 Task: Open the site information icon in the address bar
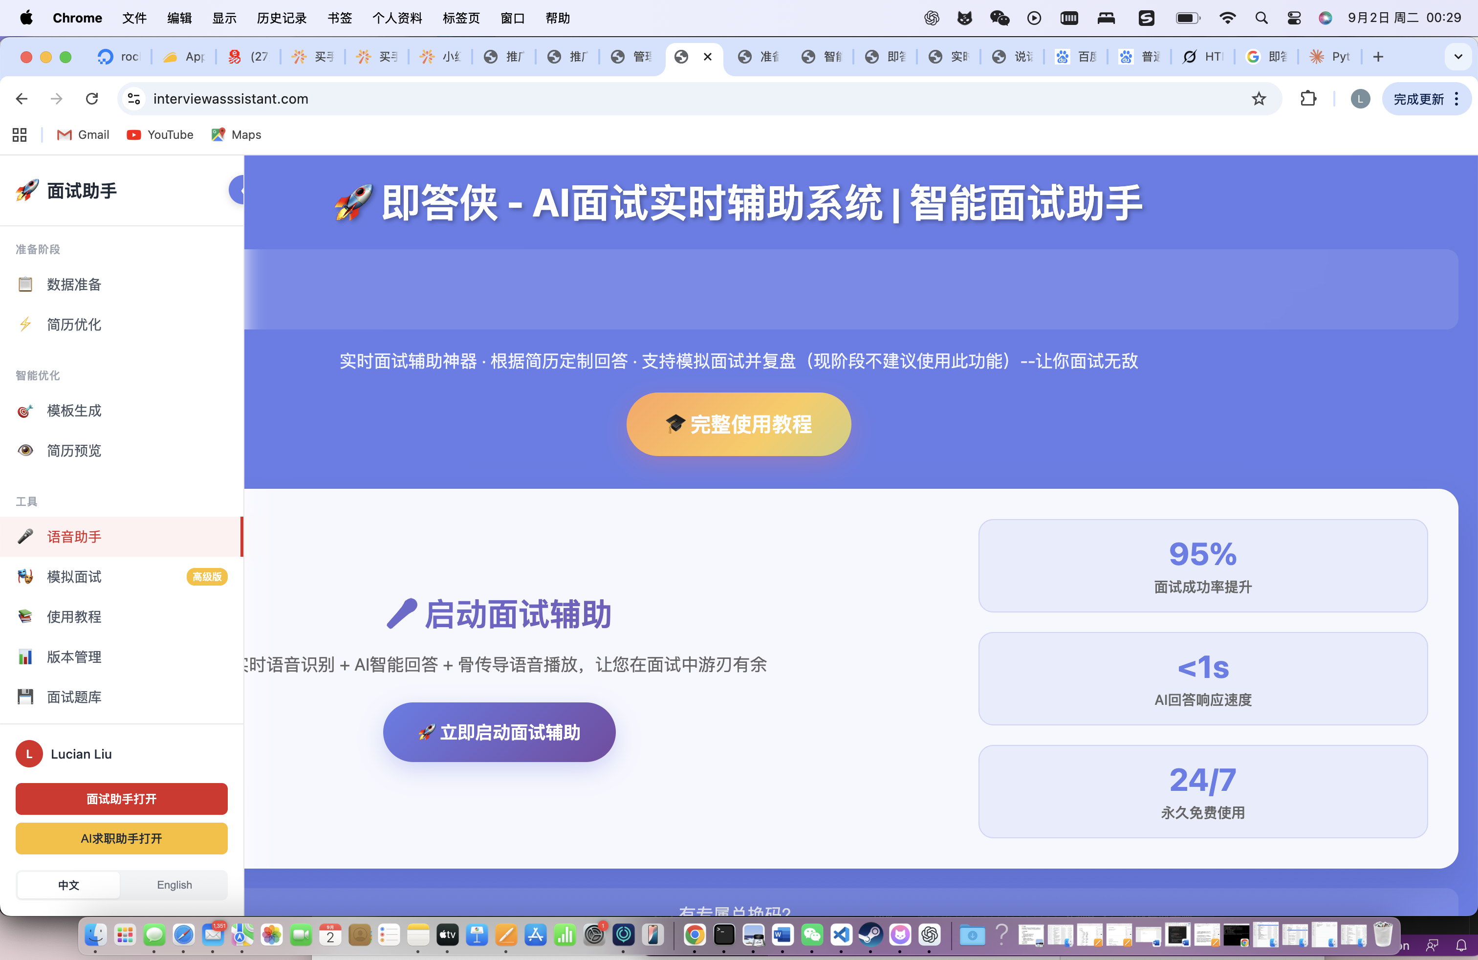[x=133, y=99]
